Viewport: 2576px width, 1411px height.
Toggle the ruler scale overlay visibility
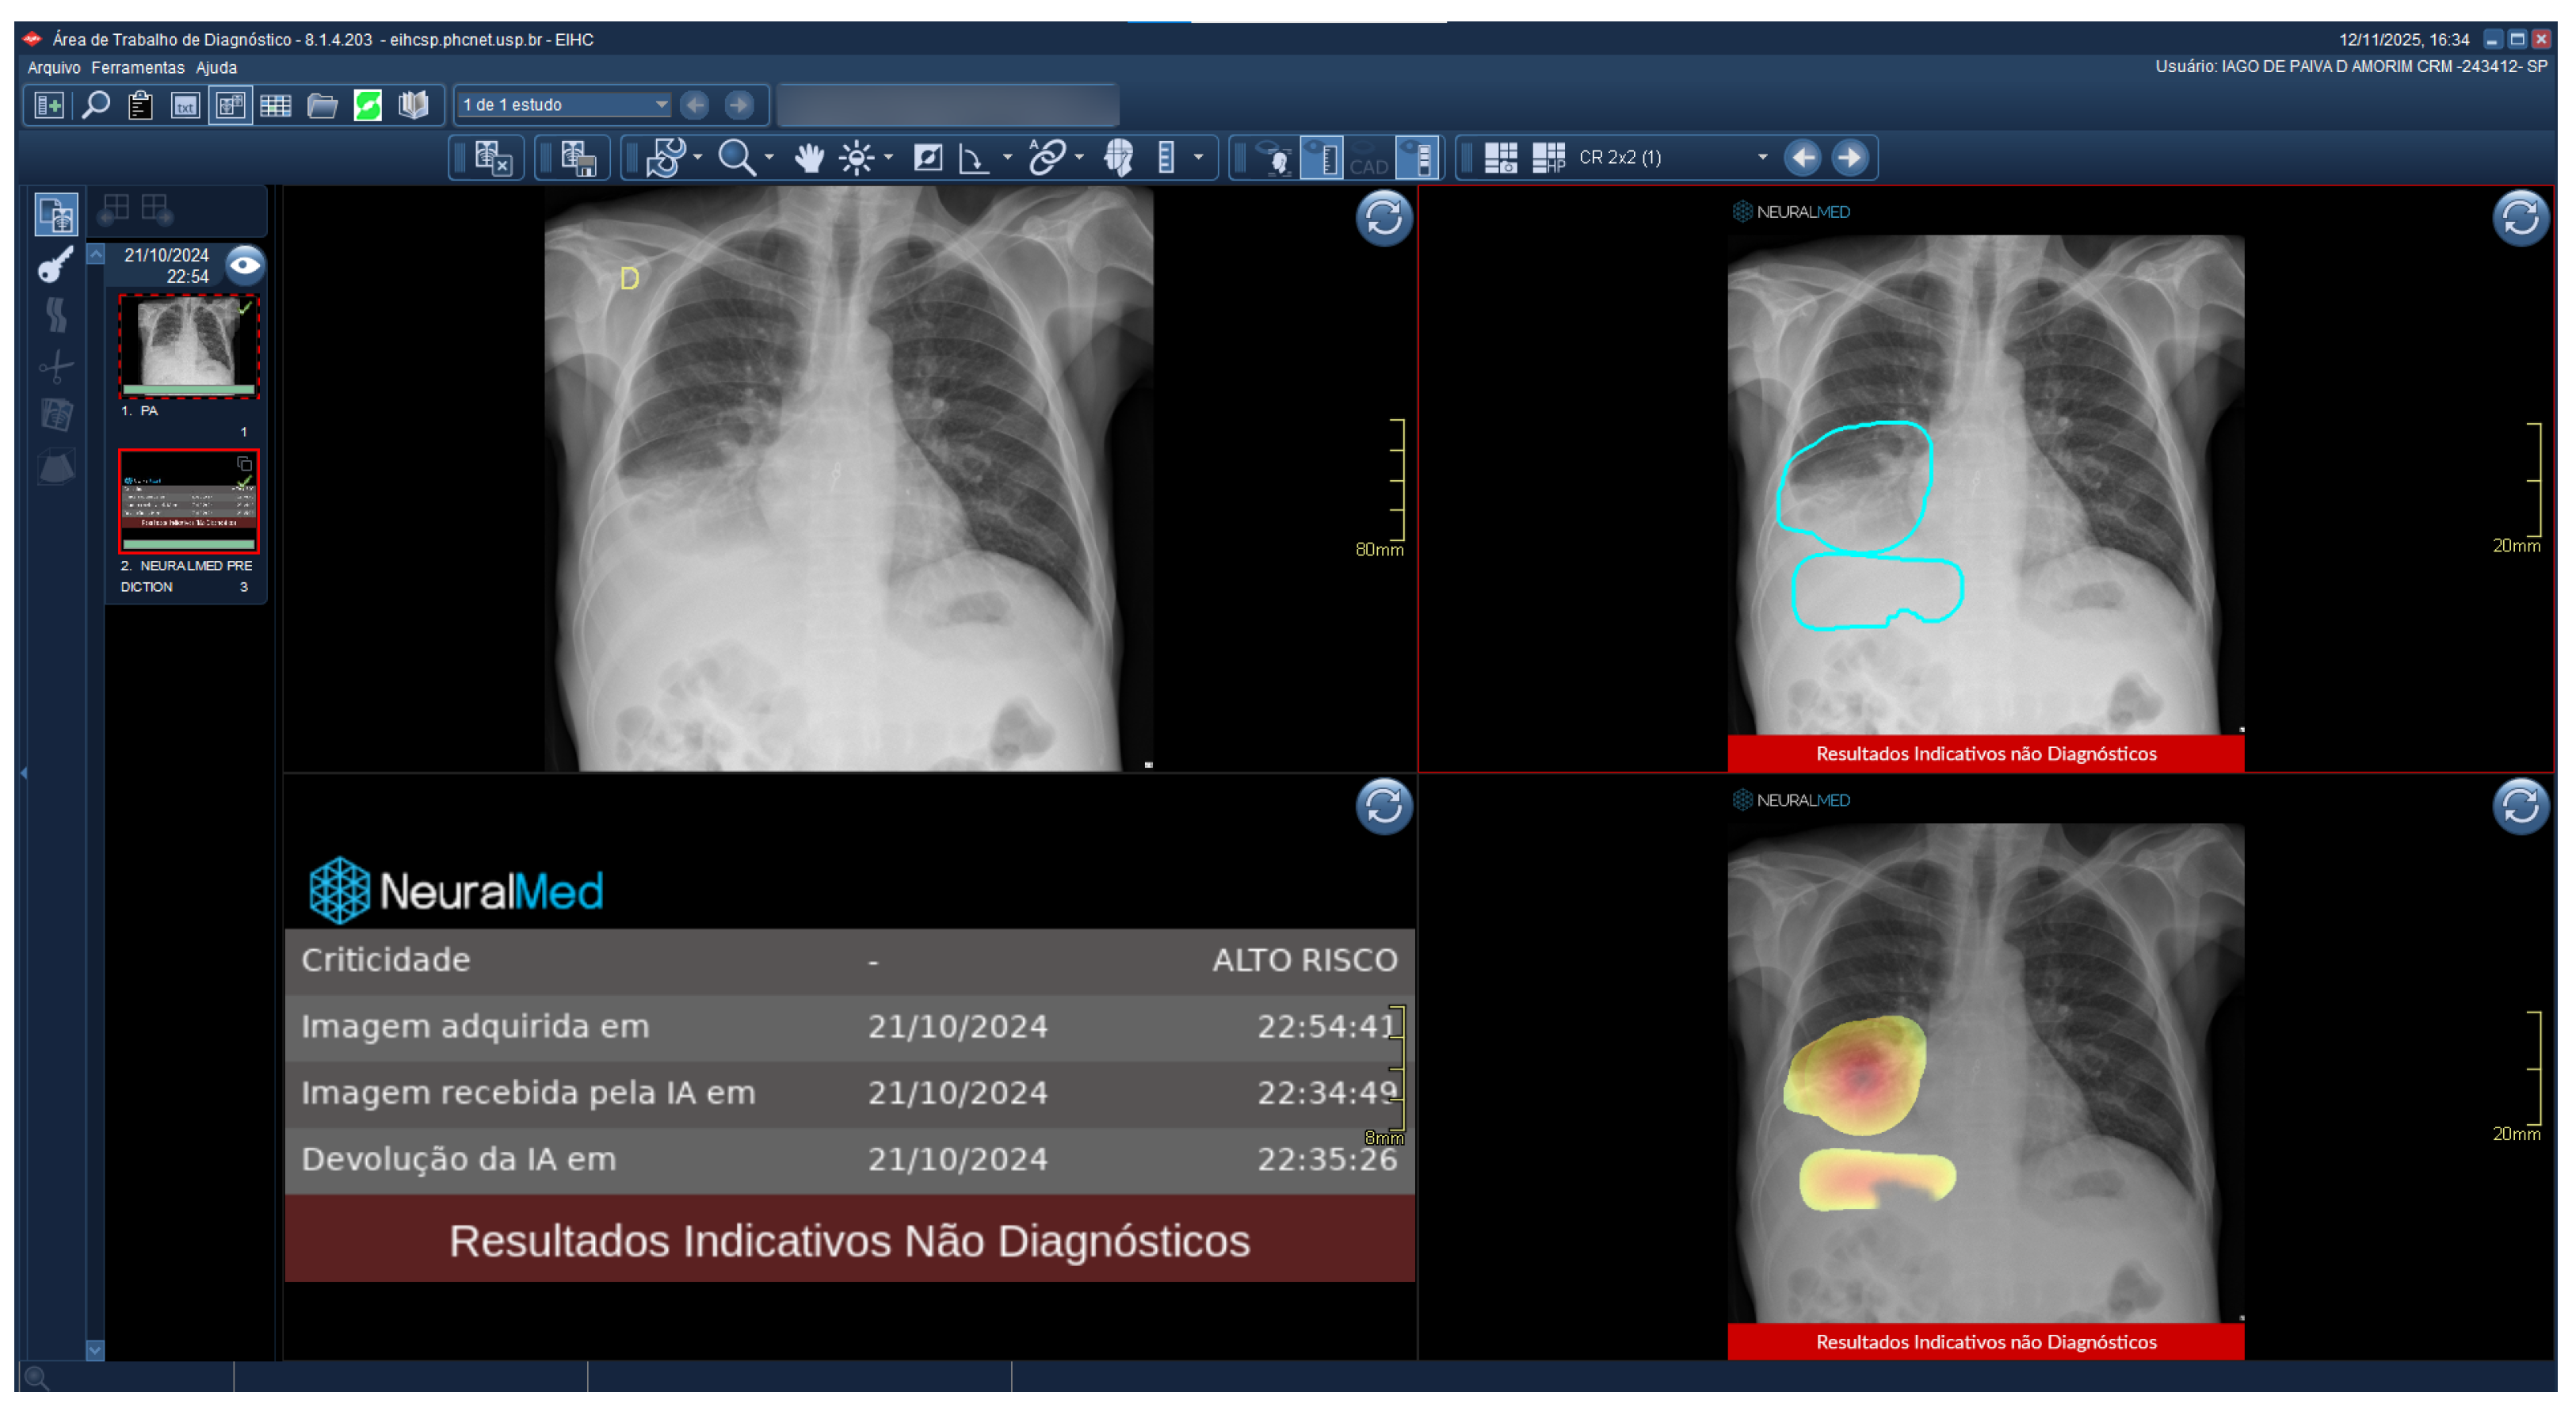(1322, 158)
